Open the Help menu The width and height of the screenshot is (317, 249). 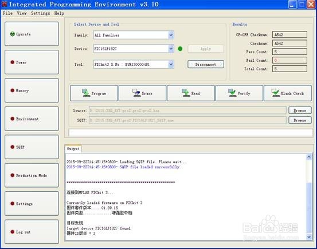click(59, 13)
